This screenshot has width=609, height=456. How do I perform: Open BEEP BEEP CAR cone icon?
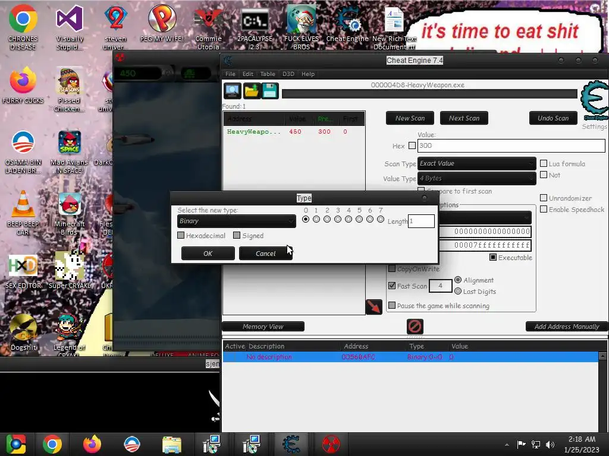[x=23, y=213]
